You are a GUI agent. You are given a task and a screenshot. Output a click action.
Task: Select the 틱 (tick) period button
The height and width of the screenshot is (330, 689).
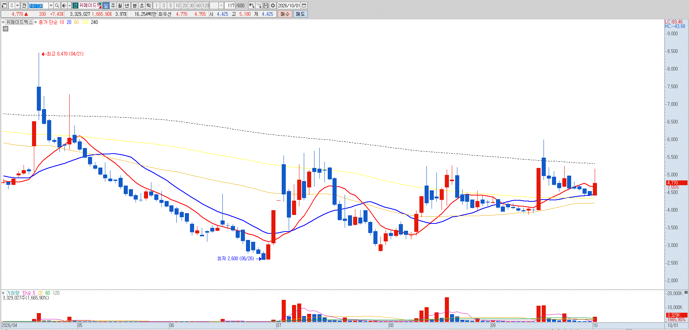(149, 6)
